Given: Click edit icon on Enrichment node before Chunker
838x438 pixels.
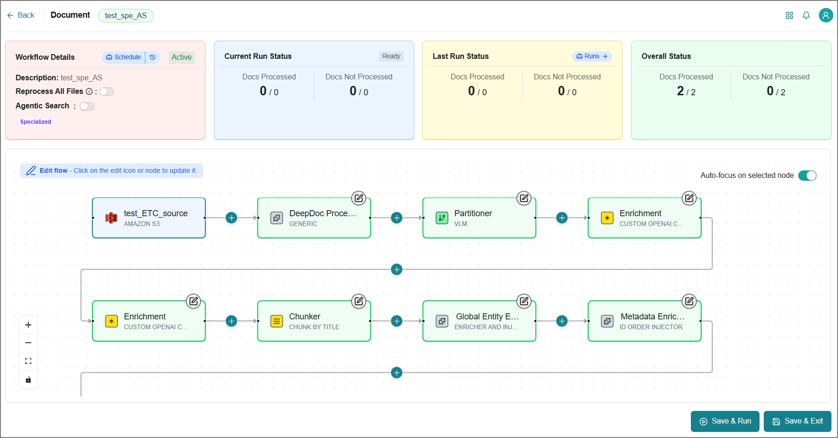Looking at the screenshot, I should 193,301.
